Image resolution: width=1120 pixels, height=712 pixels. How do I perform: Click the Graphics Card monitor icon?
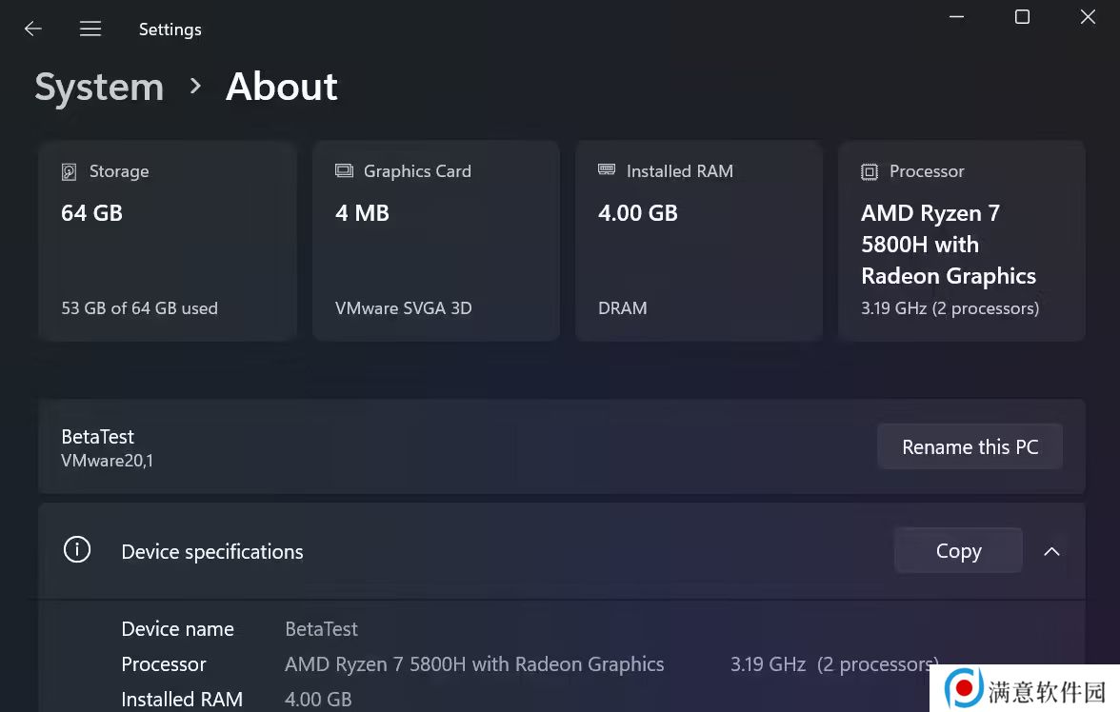click(344, 171)
